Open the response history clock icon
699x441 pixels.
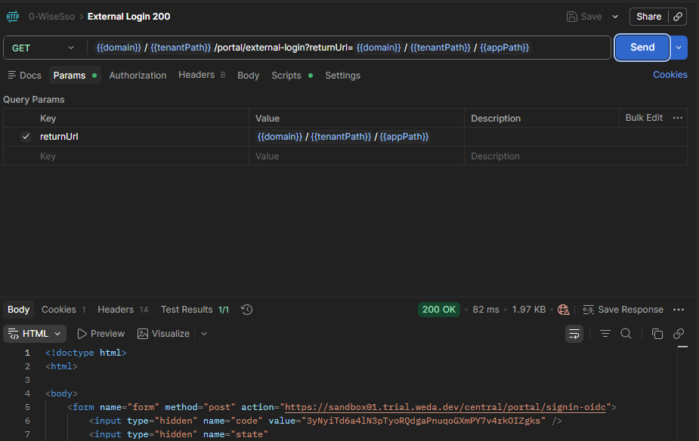click(x=246, y=310)
